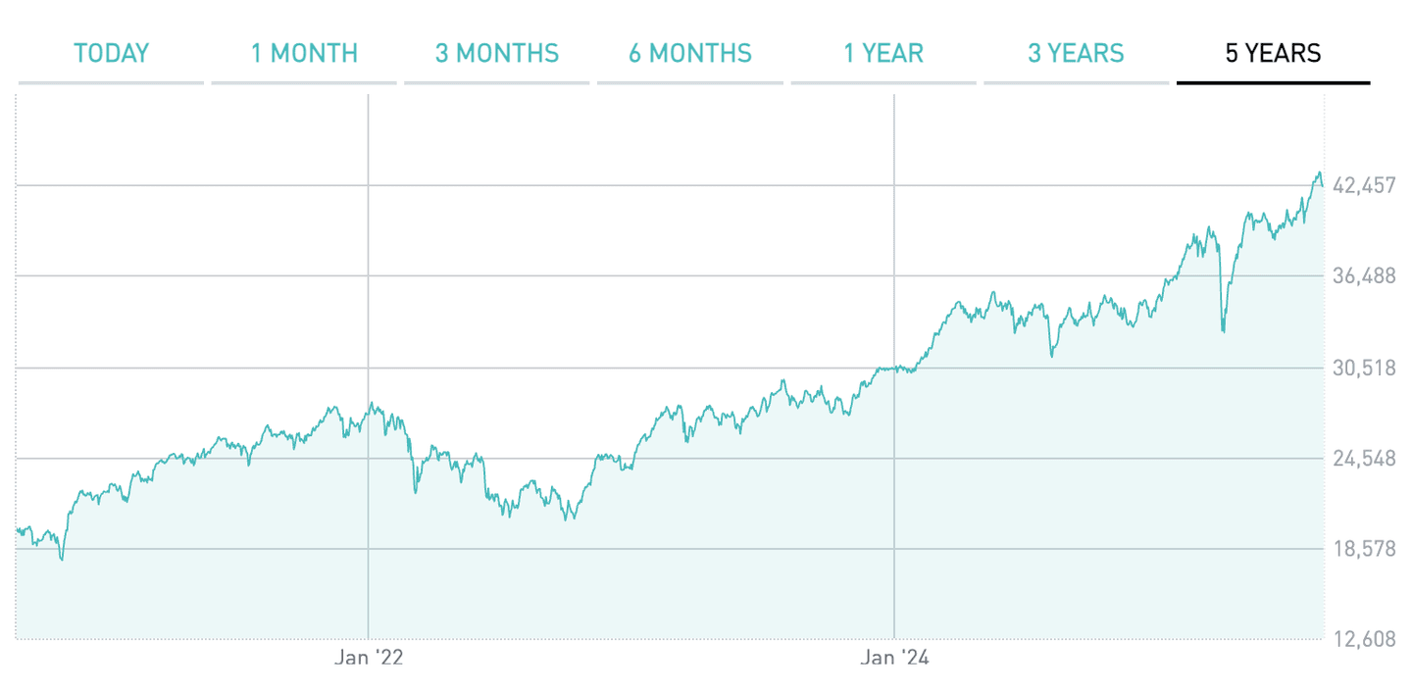Open the 3 MONTHS tab
The height and width of the screenshot is (690, 1412).
pos(497,53)
